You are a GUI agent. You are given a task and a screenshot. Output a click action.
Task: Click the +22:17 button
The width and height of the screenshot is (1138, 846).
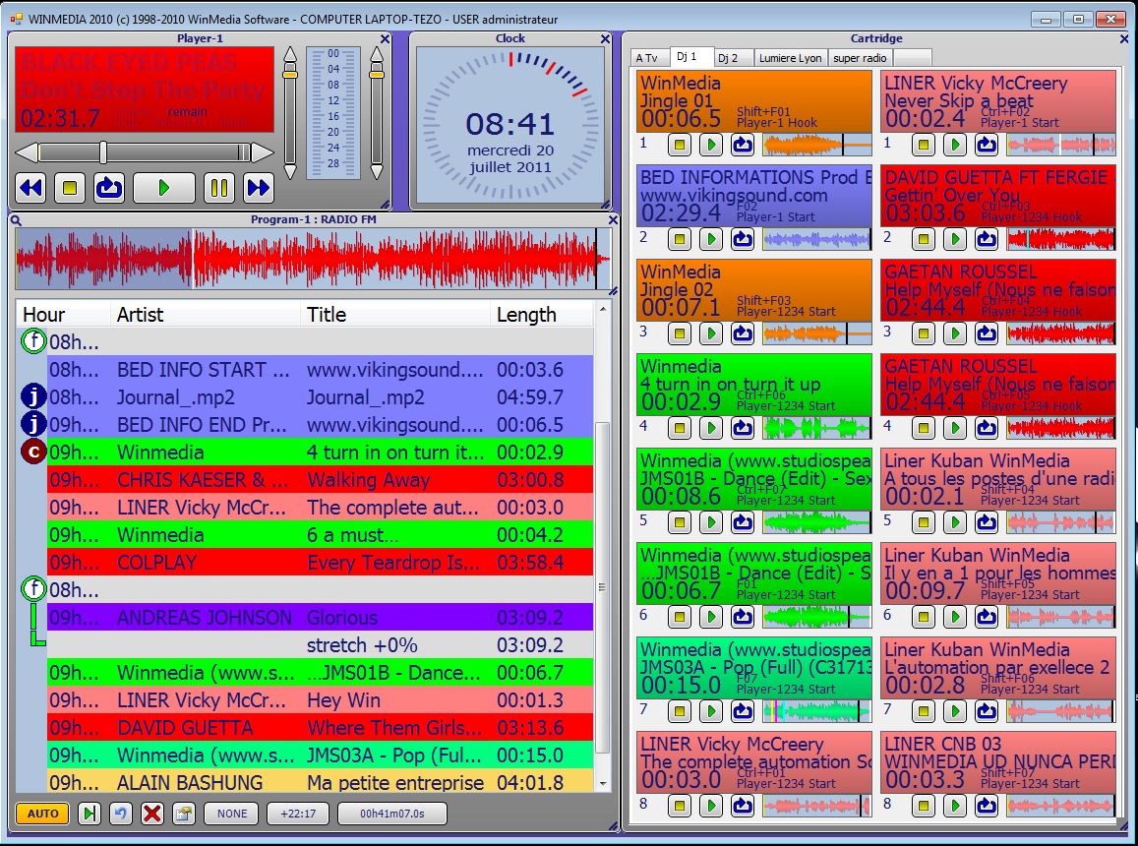point(298,814)
